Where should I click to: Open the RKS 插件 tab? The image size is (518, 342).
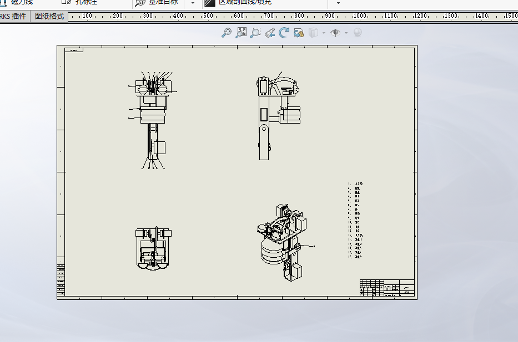point(13,16)
